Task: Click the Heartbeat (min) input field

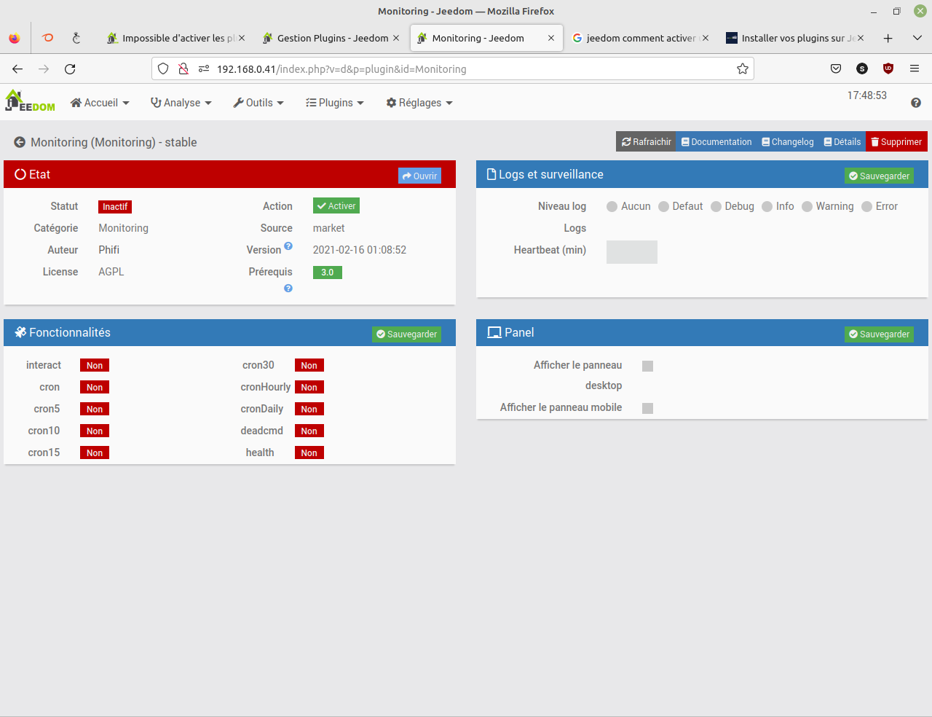Action: coord(632,252)
